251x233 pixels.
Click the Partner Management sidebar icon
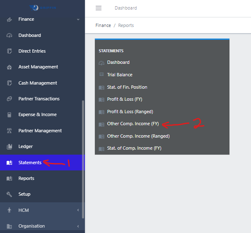(10, 131)
